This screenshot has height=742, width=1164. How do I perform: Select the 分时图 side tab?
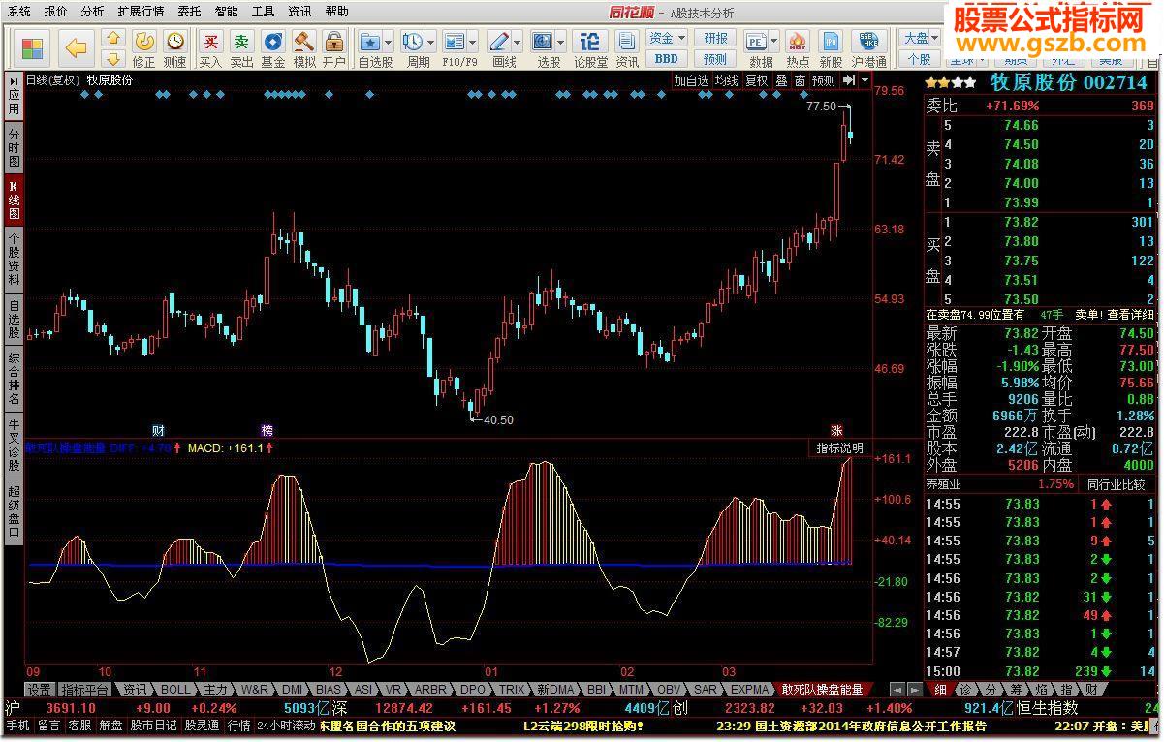coord(14,148)
